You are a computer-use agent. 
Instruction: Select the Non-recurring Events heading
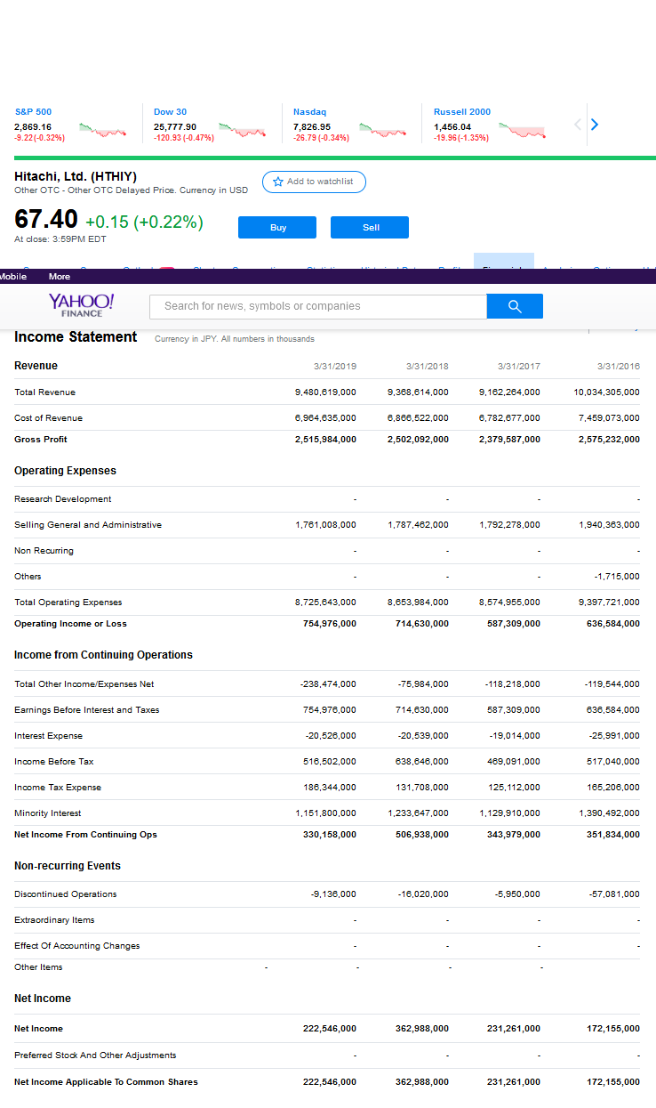(x=68, y=866)
